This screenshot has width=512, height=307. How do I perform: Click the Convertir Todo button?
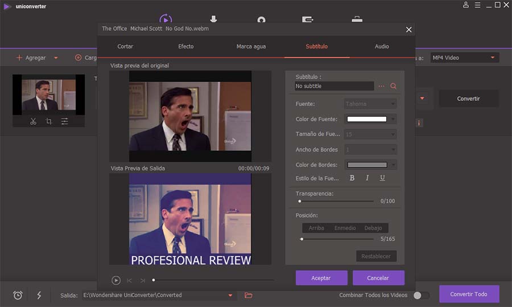tap(469, 294)
